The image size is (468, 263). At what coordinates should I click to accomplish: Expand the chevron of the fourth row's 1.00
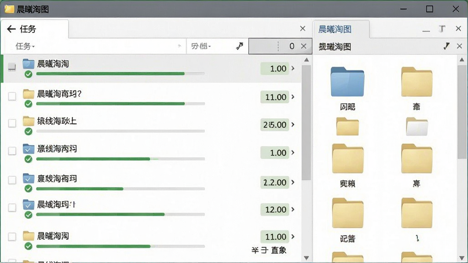coord(293,153)
